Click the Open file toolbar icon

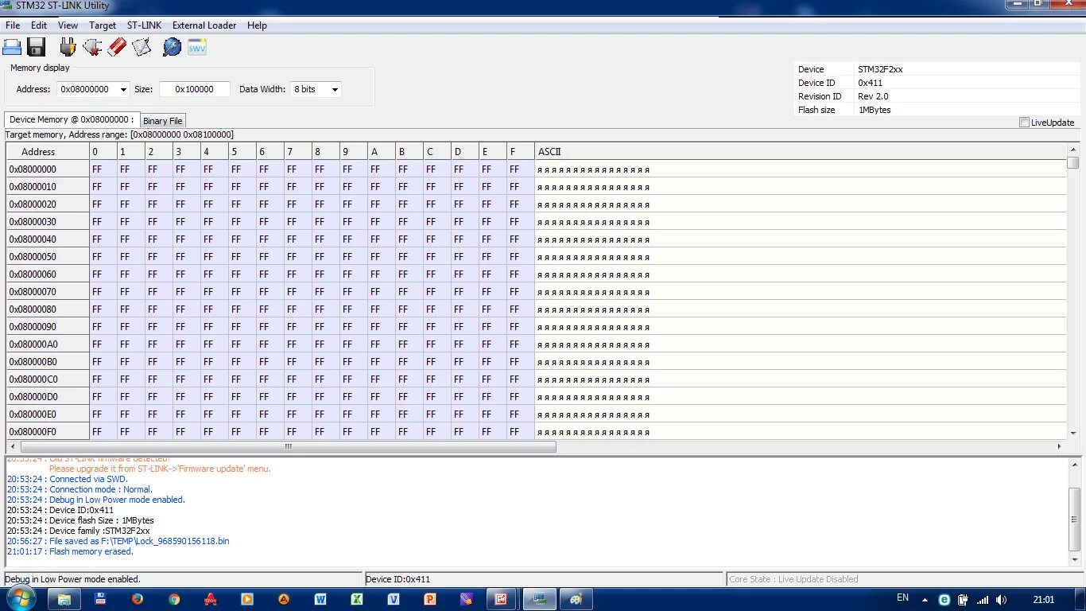(12, 47)
